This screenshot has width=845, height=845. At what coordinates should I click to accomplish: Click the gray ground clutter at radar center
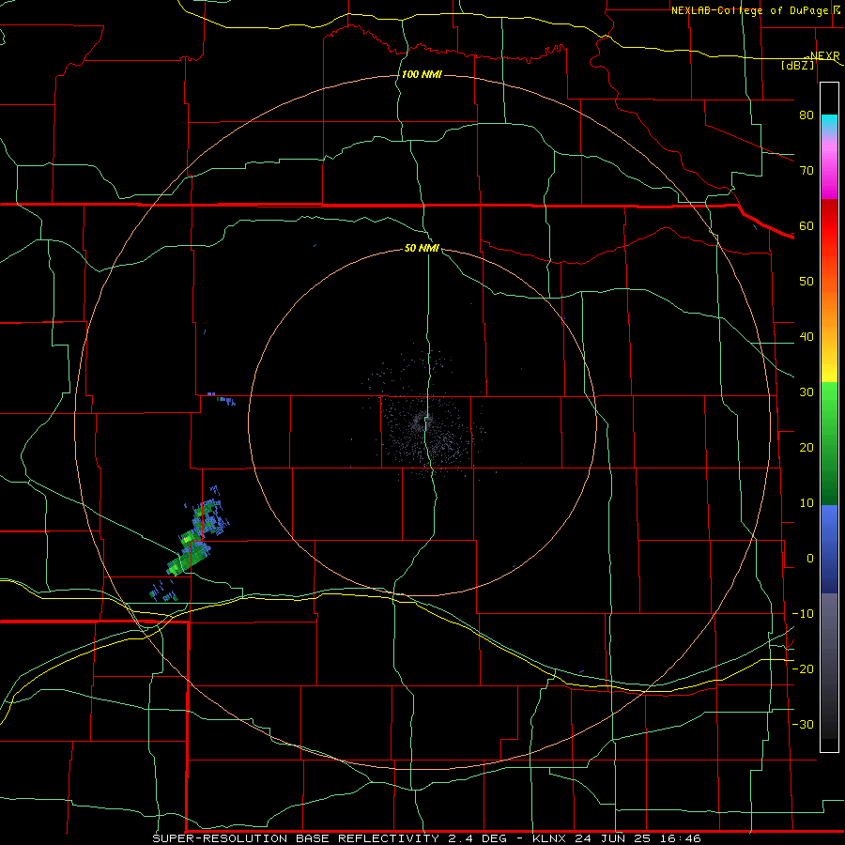tap(422, 423)
